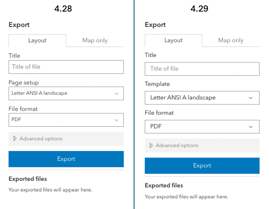Image resolution: width=269 pixels, height=209 pixels.
Task: Click the chevron arrow in the Page setup dropdown
Action: [116, 93]
